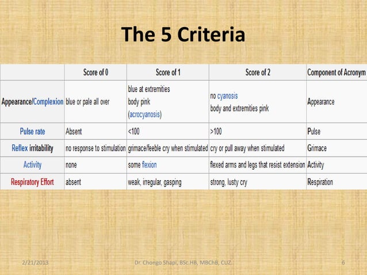Screen dimensions: 367x275
Task: Click the 2/21/2013 date footer
Action: click(35, 262)
